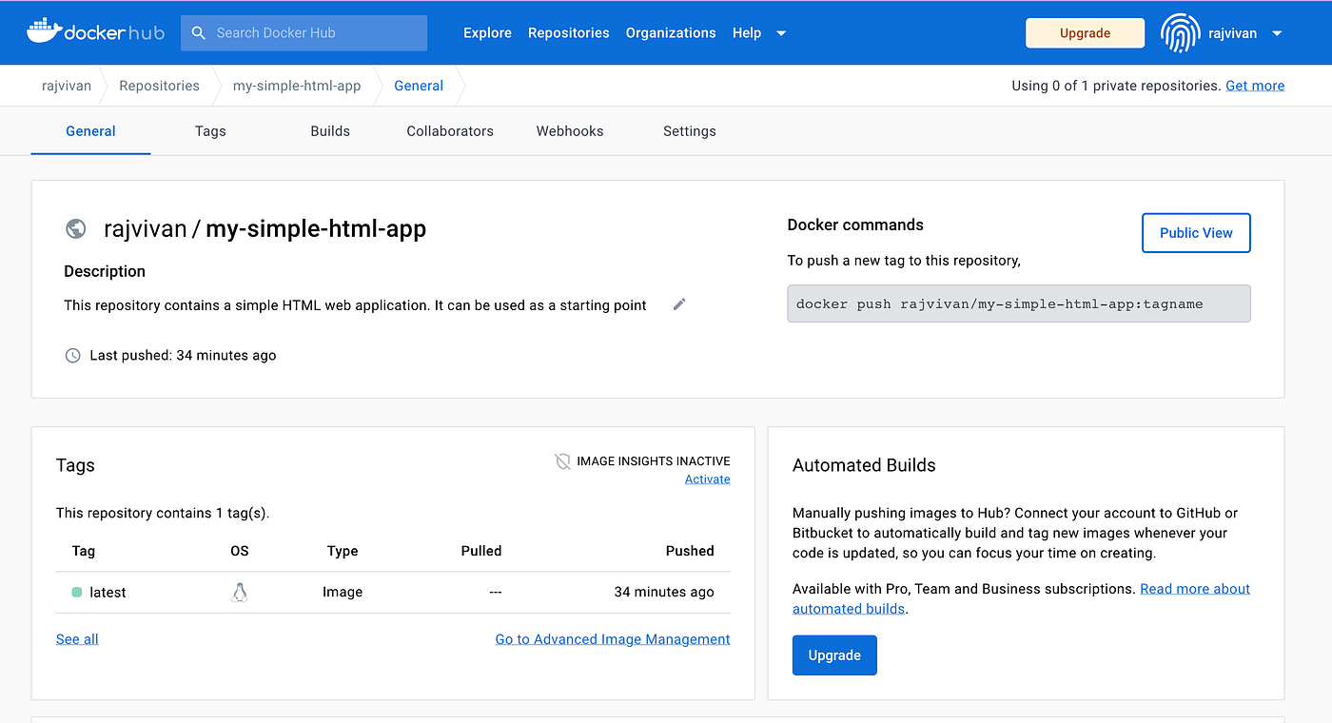Click the 'rajvivan / my-simple-html-app' repository title
This screenshot has width=1332, height=723.
[264, 228]
